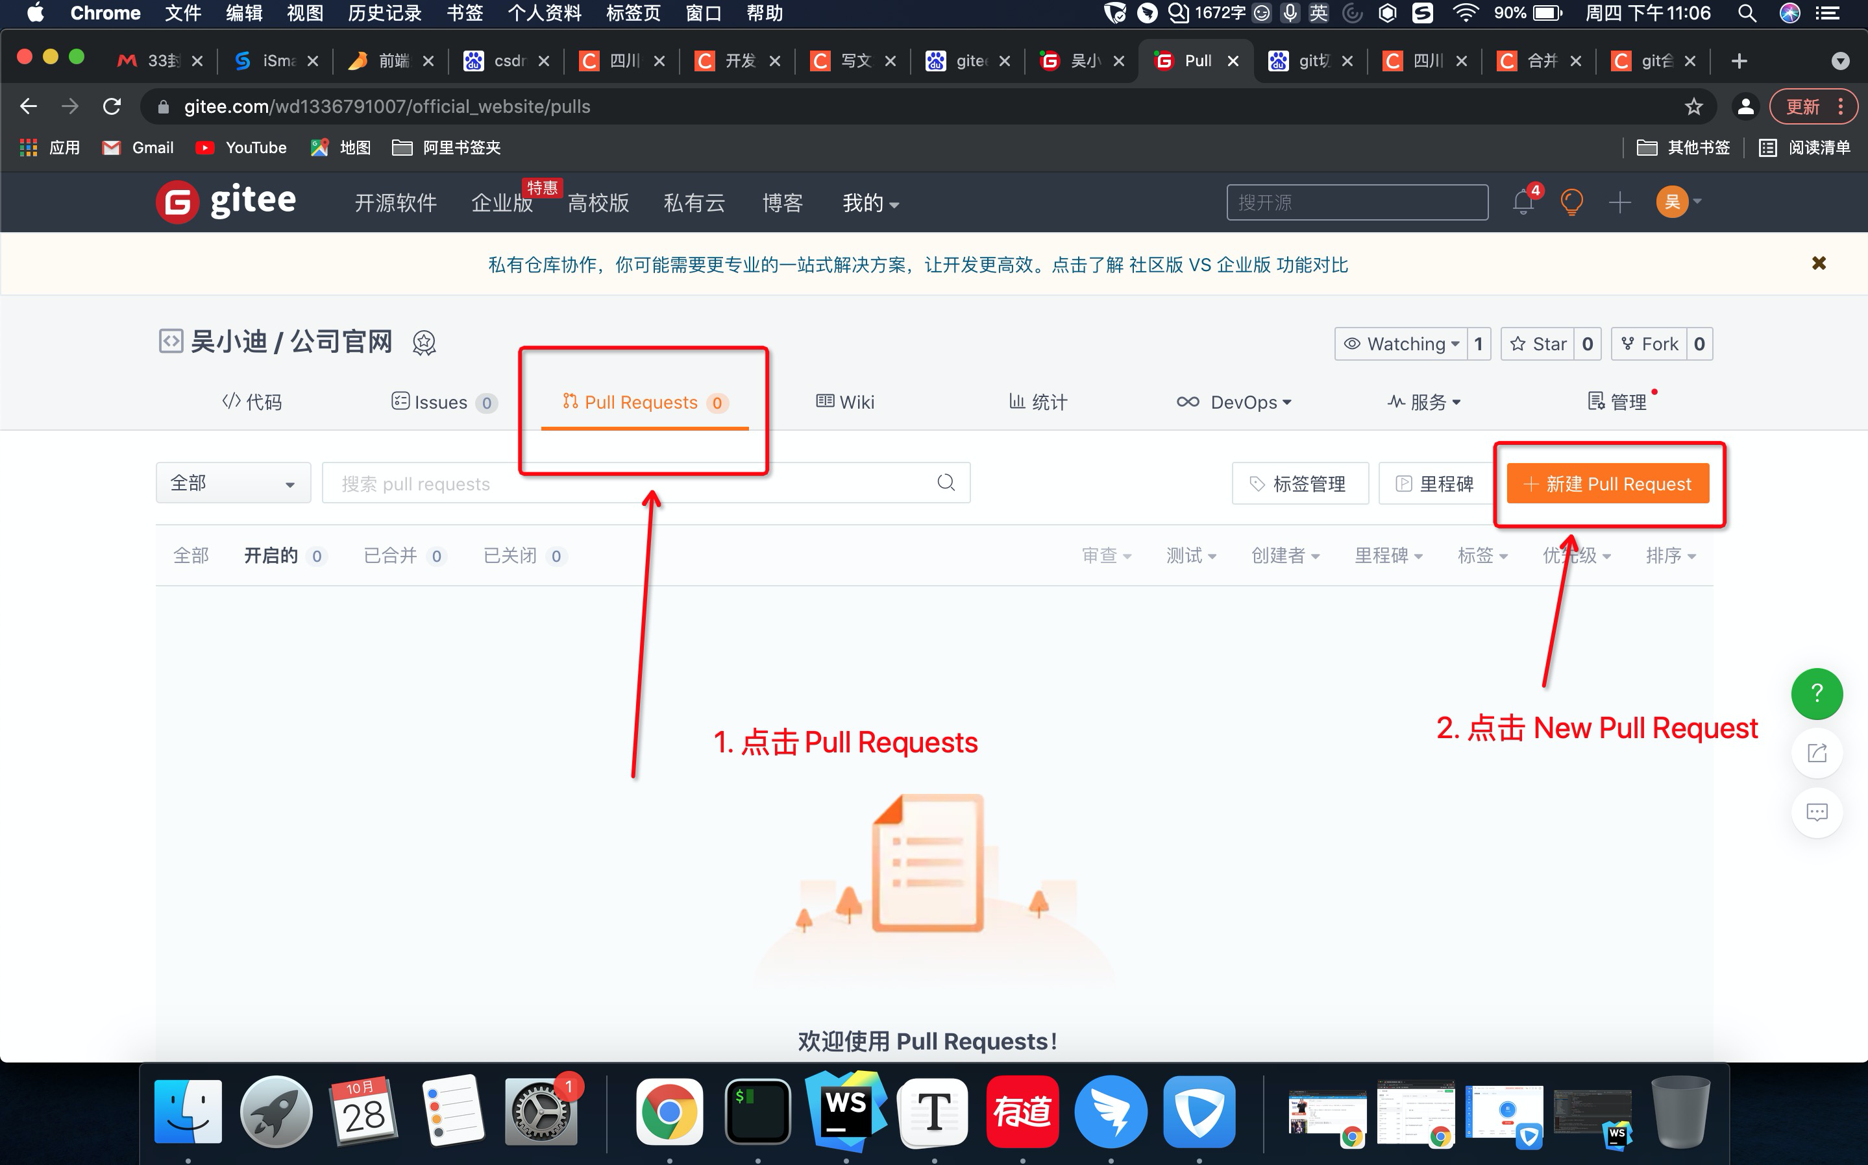Click the Gitee logo to go home
The height and width of the screenshot is (1165, 1868).
coord(225,201)
